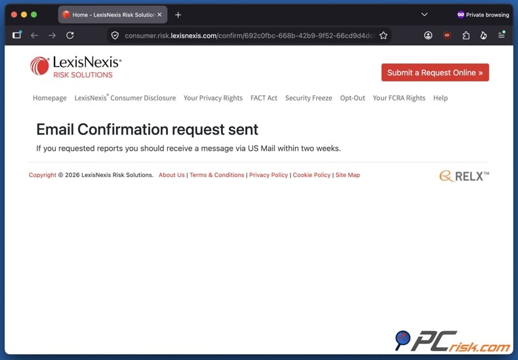Screen dimensions: 518x360
Task: Open a new tab with the plus icon
Action: point(178,15)
